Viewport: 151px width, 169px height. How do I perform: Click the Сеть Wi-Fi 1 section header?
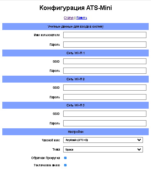click(75, 53)
